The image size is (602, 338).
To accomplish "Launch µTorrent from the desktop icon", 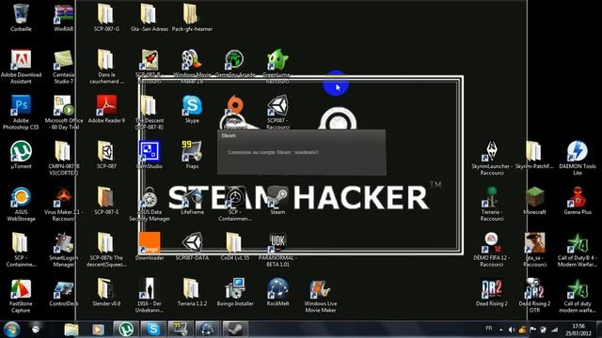I will (21, 155).
